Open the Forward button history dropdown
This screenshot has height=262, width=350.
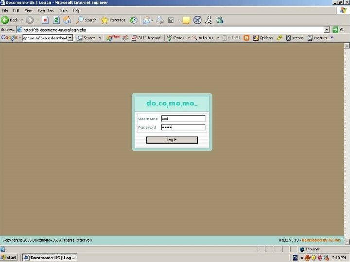coord(37,20)
